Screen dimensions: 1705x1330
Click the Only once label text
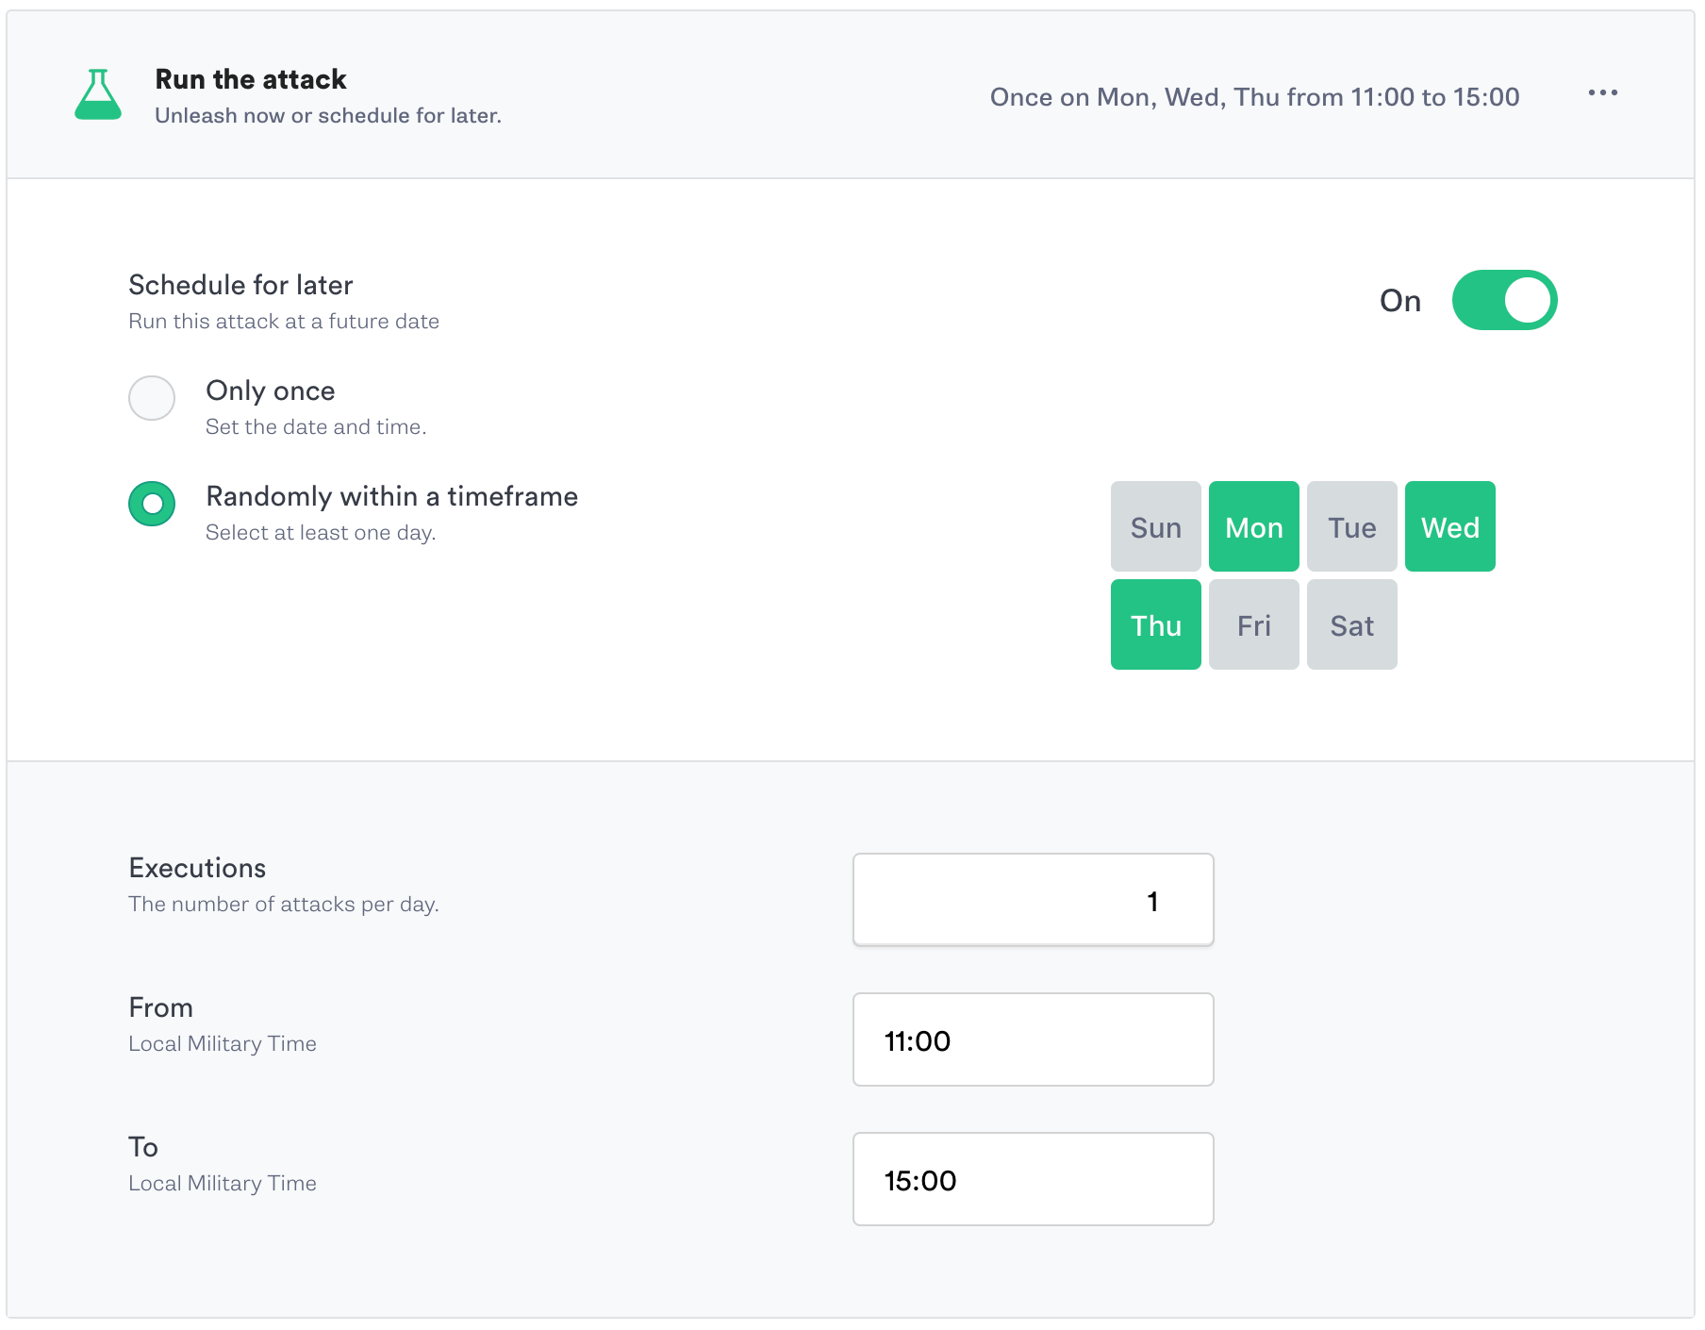pos(271,391)
